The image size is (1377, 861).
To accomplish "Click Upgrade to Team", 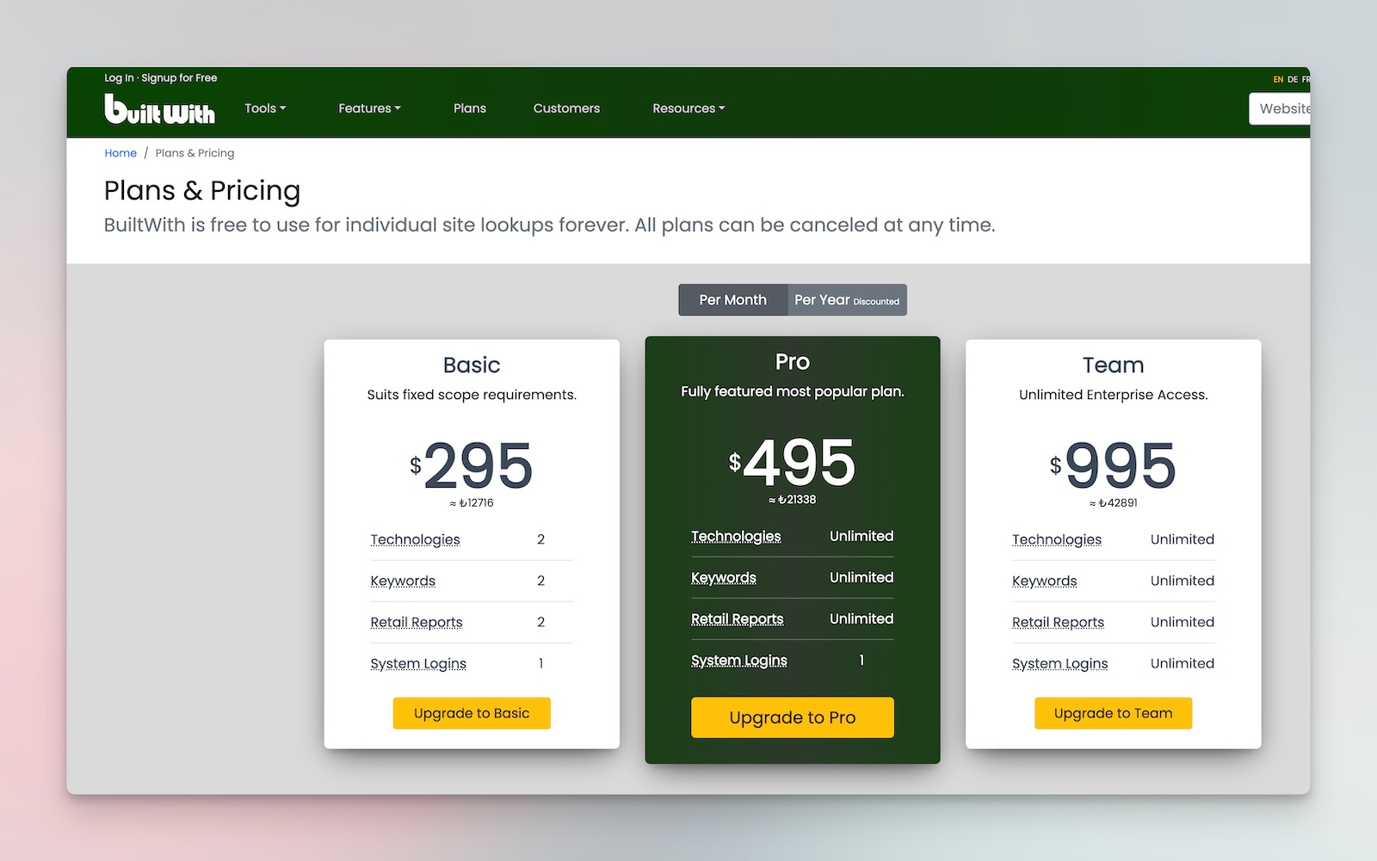I will click(1113, 712).
